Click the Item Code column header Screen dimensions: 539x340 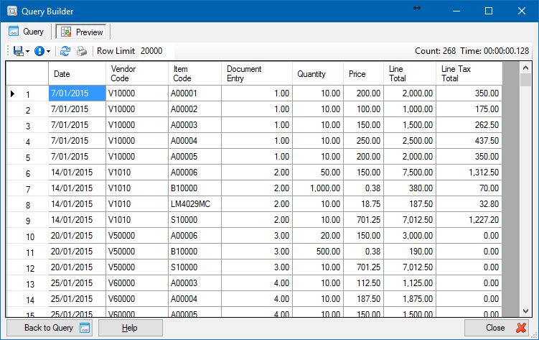[194, 73]
